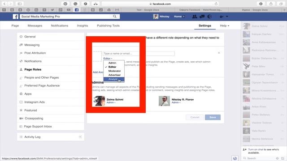Open the Facebook messages icon in header
The image size is (287, 161).
tap(202, 17)
